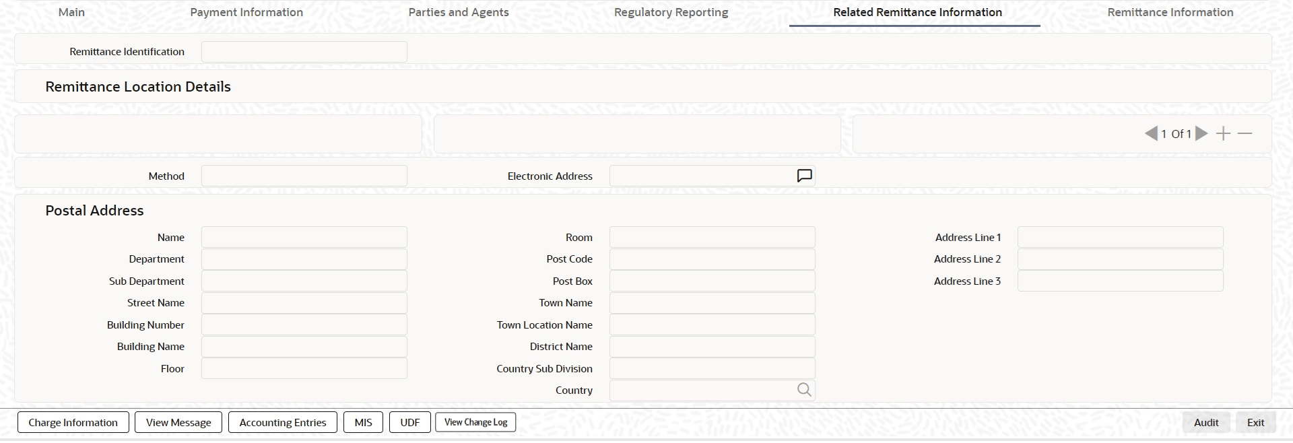The height and width of the screenshot is (443, 1293).
Task: Click the postal address Name field
Action: (304, 237)
